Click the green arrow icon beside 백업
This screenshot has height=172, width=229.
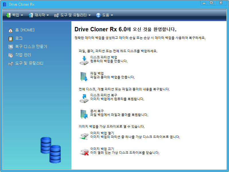coord(8,15)
